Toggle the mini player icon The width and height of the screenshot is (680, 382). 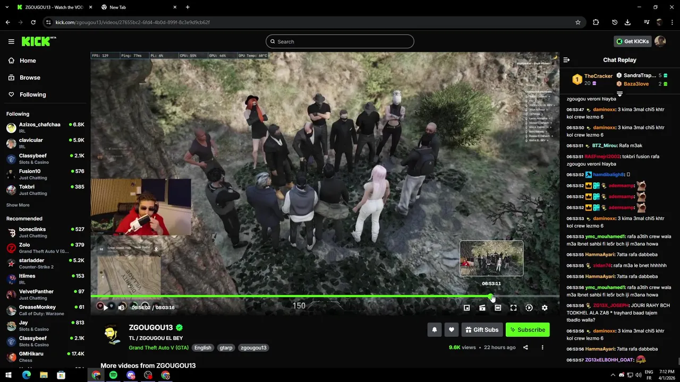tap(466, 308)
